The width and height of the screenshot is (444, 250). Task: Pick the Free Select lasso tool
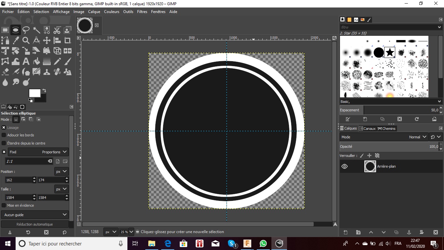tap(26, 30)
